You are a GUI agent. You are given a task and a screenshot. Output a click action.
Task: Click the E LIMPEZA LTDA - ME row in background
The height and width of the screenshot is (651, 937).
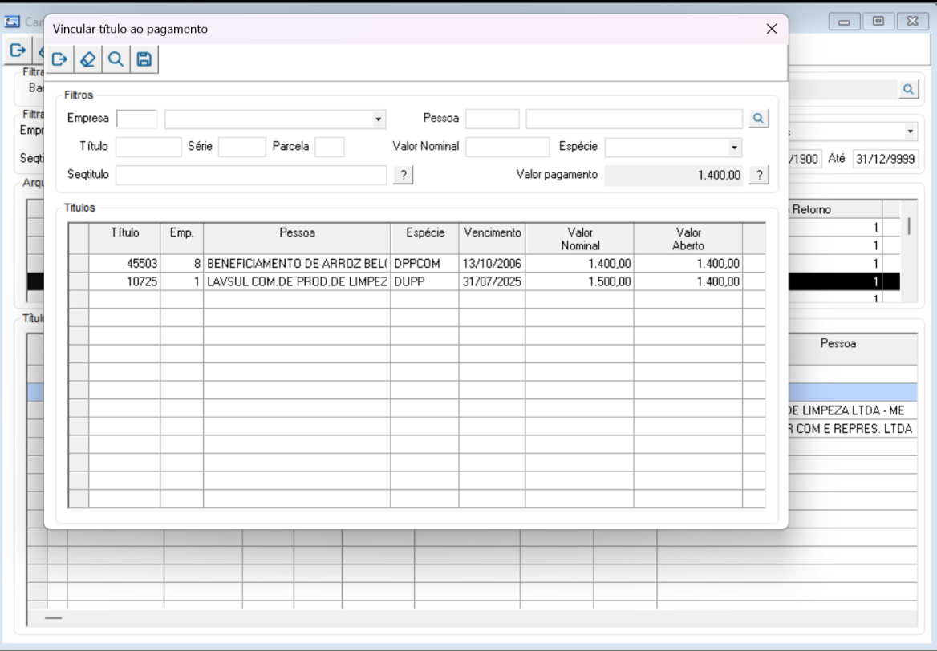coord(853,411)
